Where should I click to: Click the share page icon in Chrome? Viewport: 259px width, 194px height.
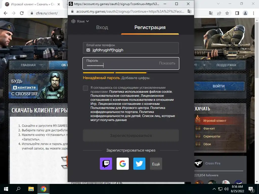click(x=219, y=13)
